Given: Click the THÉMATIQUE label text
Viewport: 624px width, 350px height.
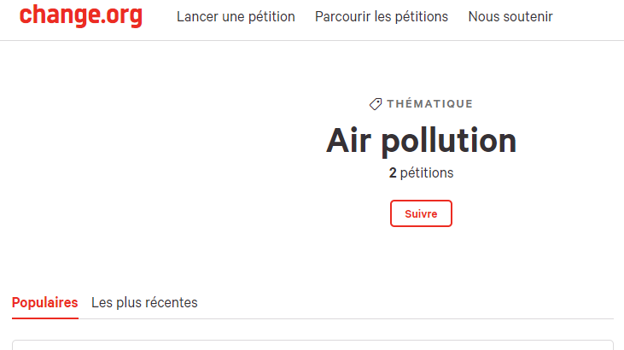Looking at the screenshot, I should pyautogui.click(x=429, y=104).
